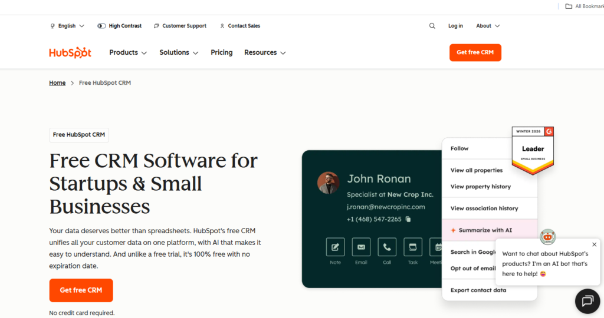Expand the Resources dropdown
This screenshot has width=604, height=318.
pos(265,52)
